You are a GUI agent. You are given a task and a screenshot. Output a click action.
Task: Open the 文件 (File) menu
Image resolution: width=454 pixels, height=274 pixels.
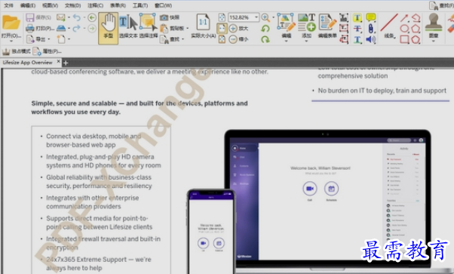[8, 5]
